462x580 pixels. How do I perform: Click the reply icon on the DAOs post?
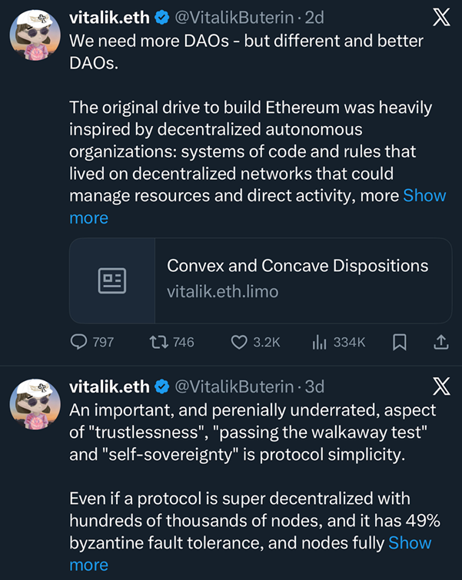click(x=79, y=343)
